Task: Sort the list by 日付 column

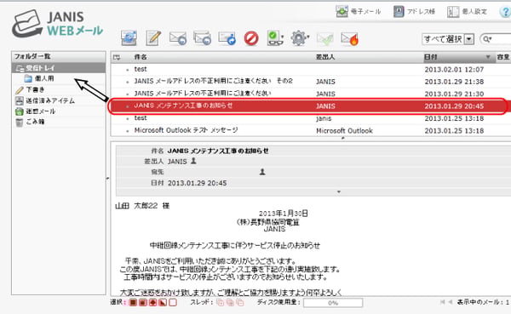Action: tap(430, 57)
